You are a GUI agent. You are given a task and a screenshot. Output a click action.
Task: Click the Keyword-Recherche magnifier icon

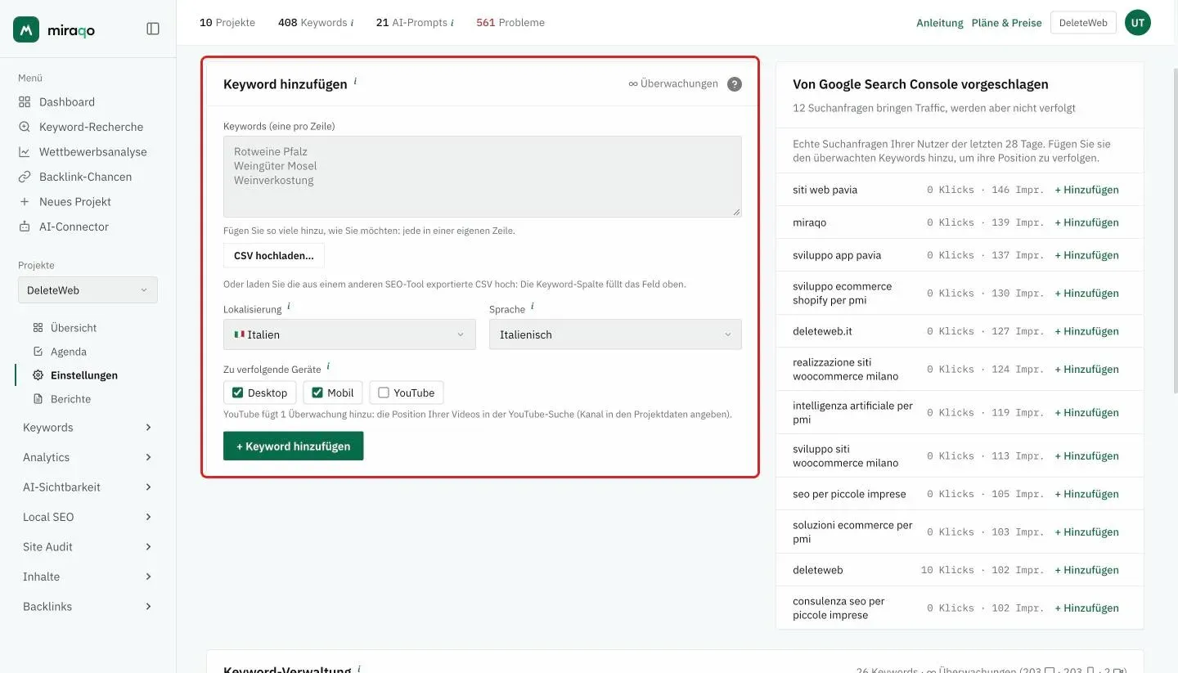pos(25,127)
